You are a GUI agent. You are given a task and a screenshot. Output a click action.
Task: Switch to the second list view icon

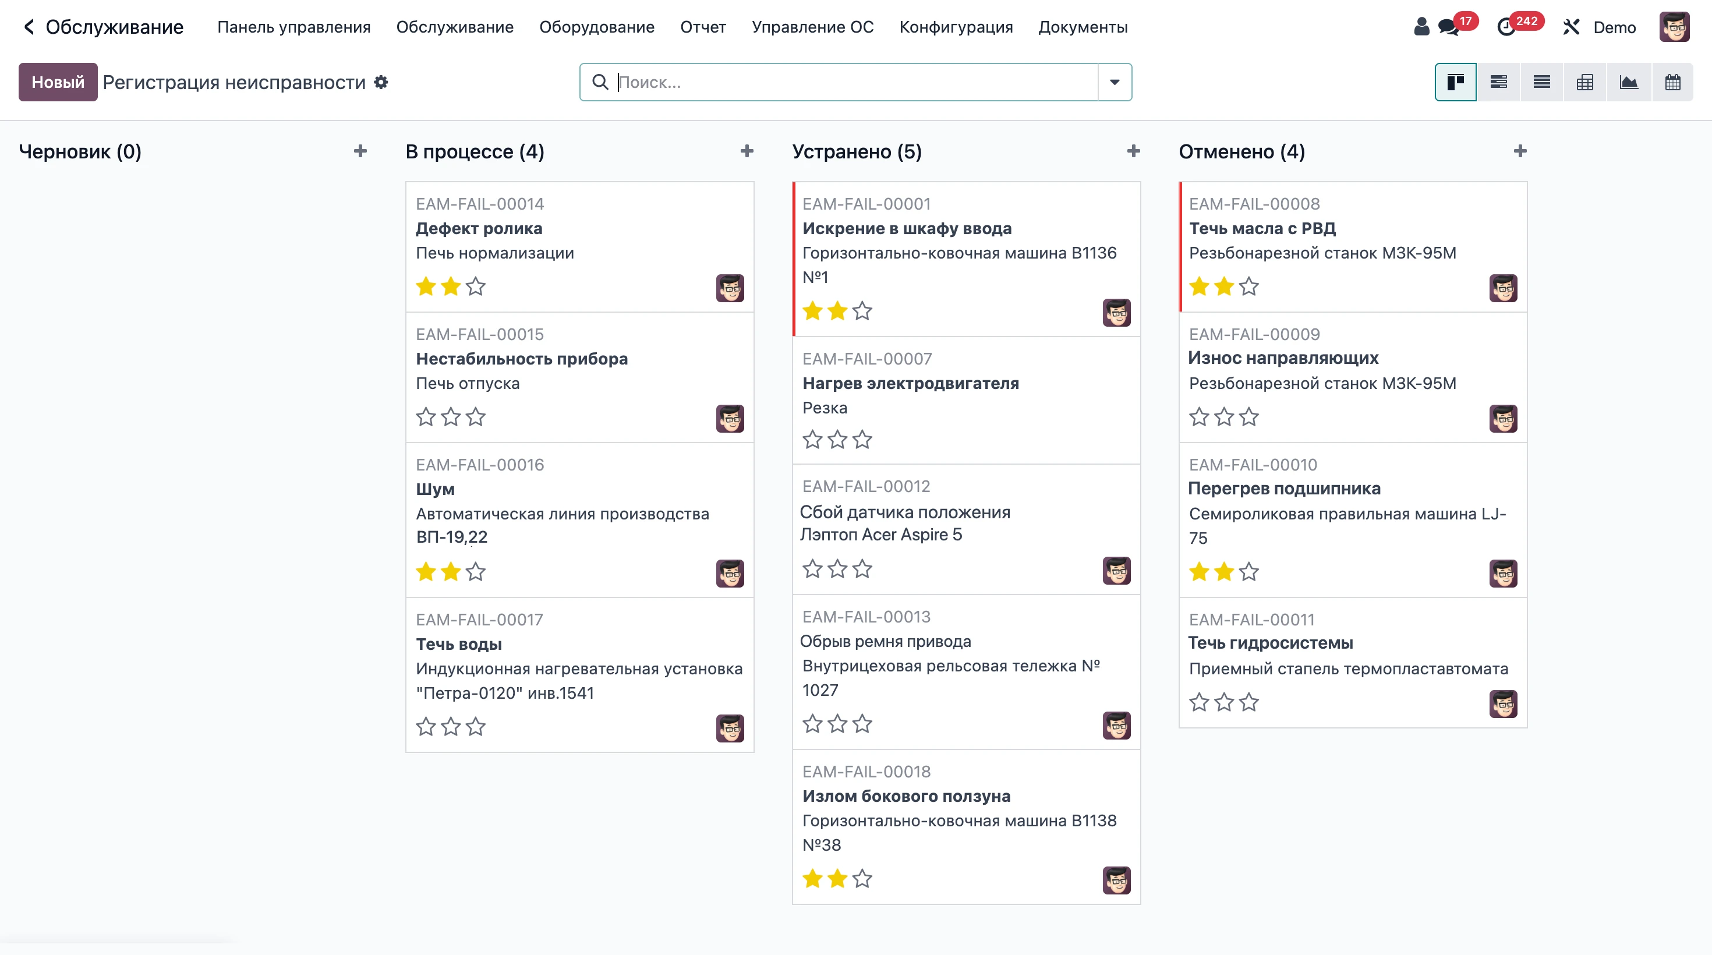point(1541,83)
